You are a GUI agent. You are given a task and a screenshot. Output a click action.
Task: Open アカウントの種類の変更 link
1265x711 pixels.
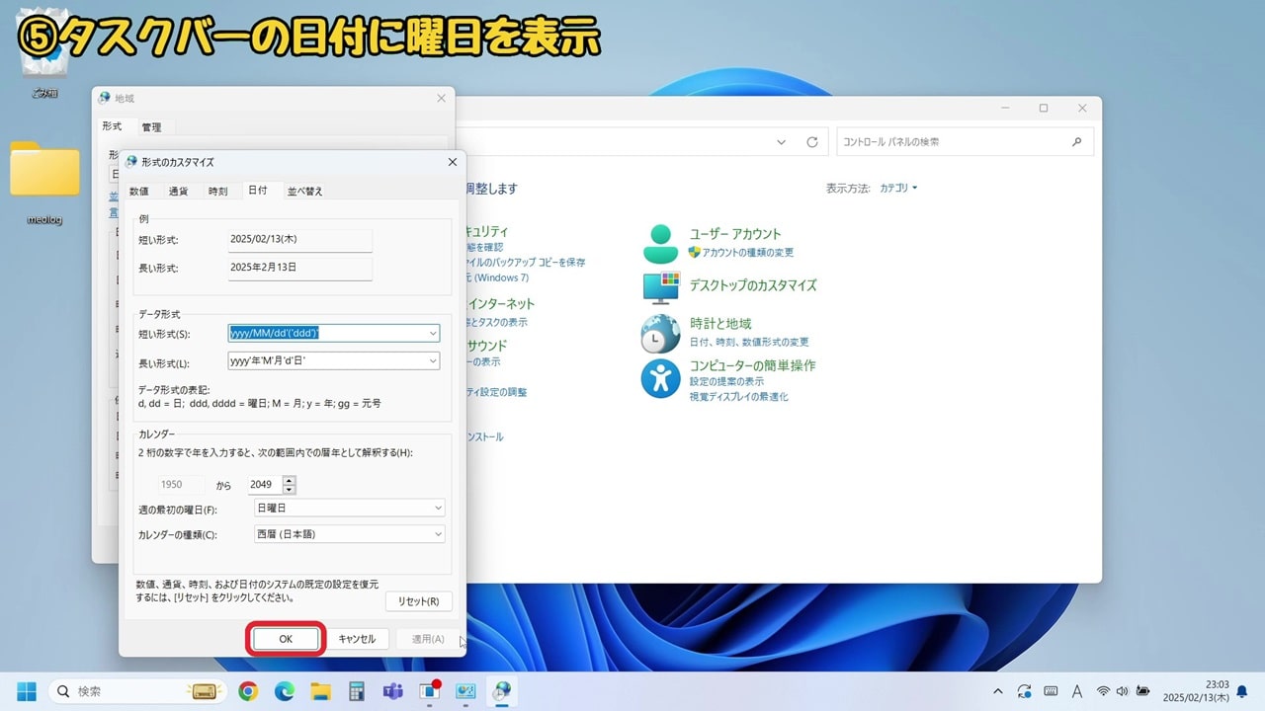pyautogui.click(x=747, y=253)
